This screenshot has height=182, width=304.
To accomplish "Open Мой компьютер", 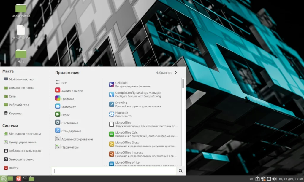I will tap(19, 79).
